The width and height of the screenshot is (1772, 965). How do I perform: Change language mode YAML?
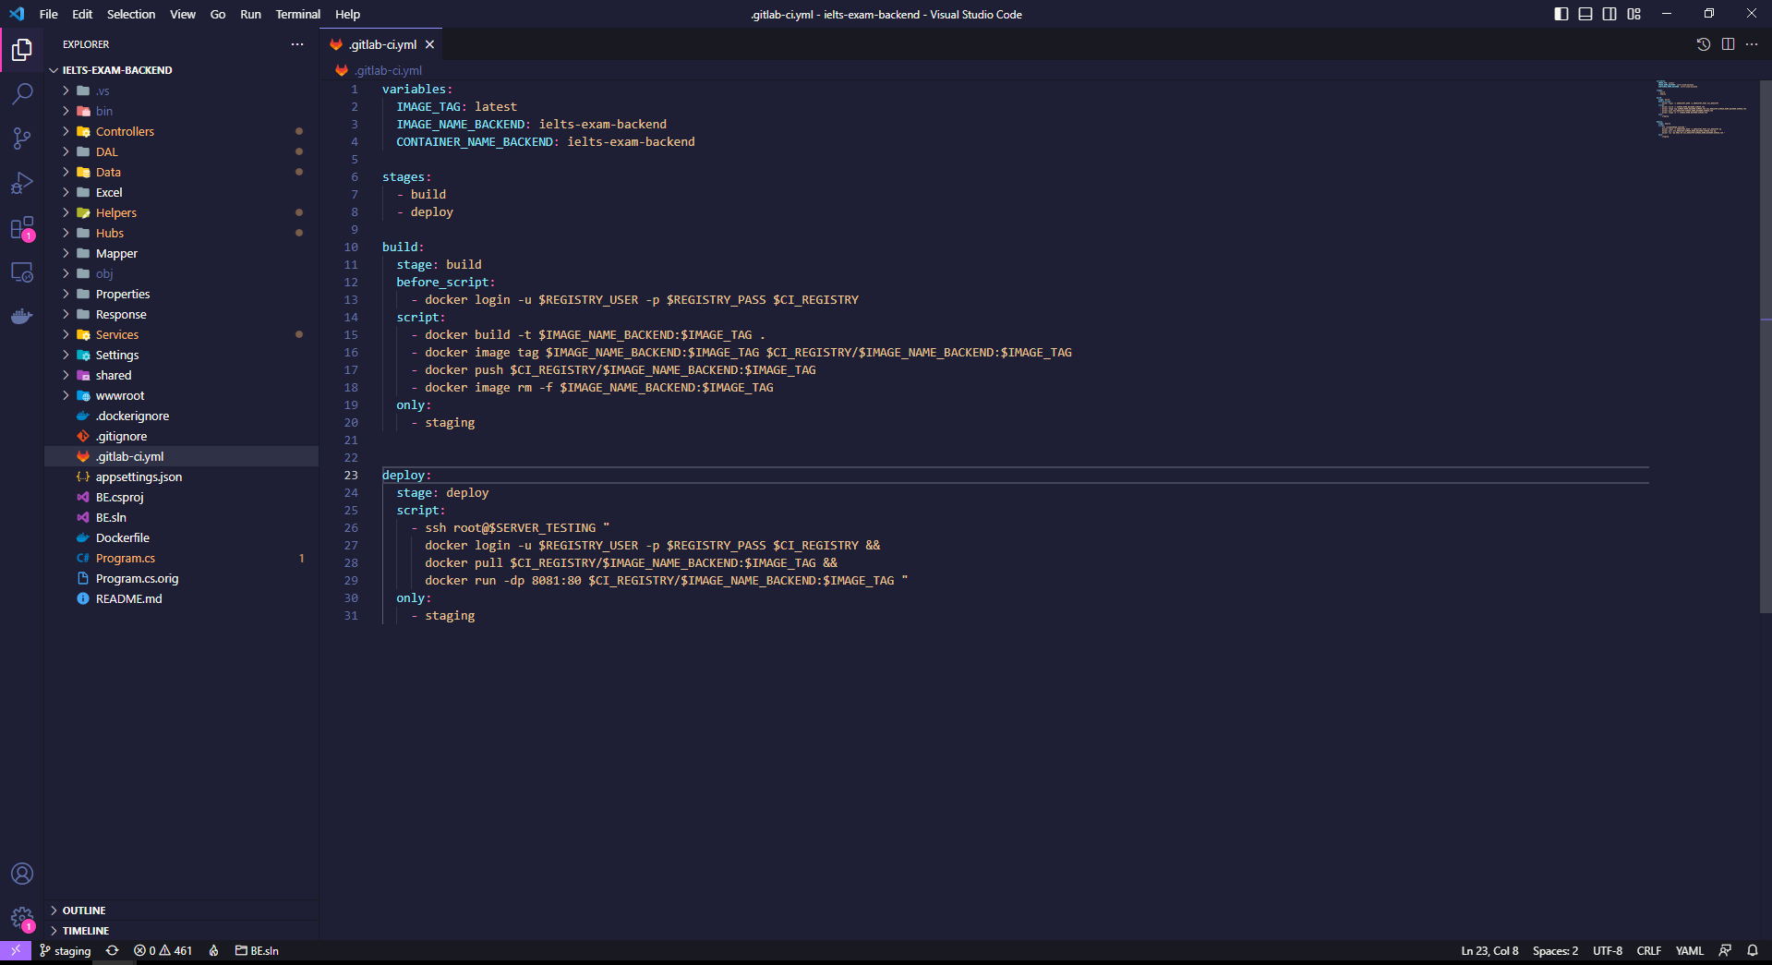click(1689, 950)
